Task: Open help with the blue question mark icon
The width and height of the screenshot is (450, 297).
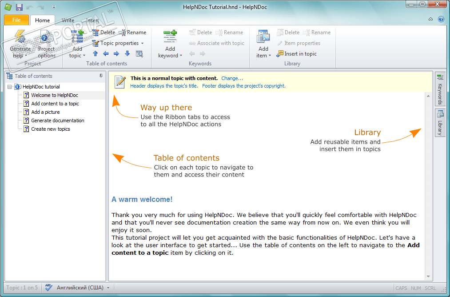Action: point(441,19)
